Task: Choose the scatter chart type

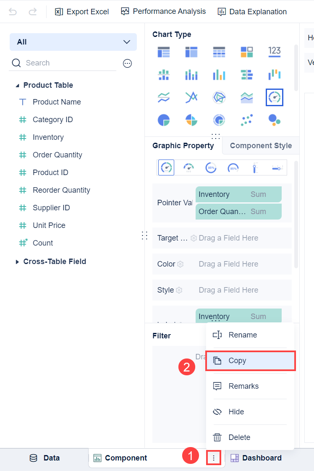Action: pos(246,120)
